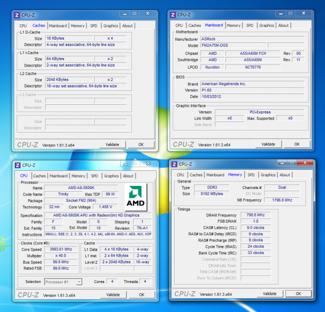Viewport: 325px width, 312px height.
Task: Click the L1 D-Cache size field '16 KBytes'
Action: click(69, 39)
